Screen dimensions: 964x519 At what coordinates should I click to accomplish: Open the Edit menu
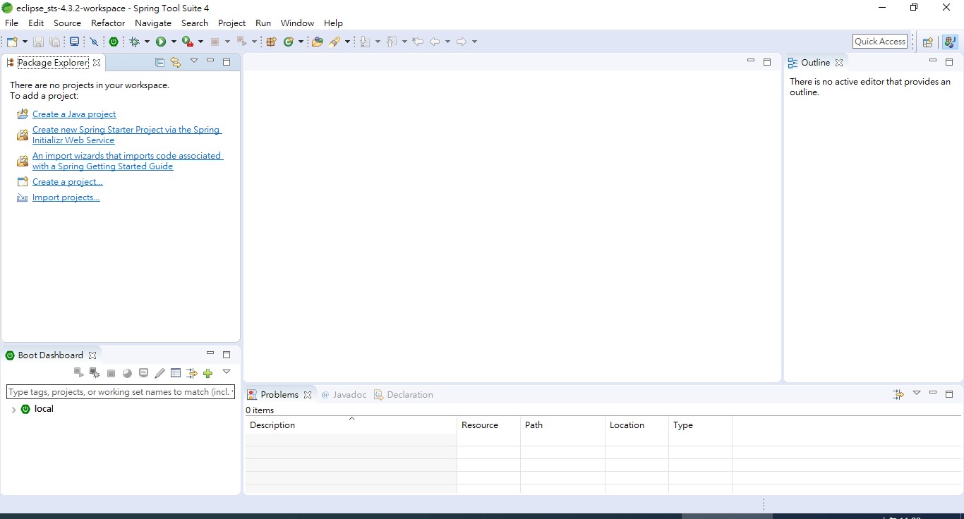36,23
